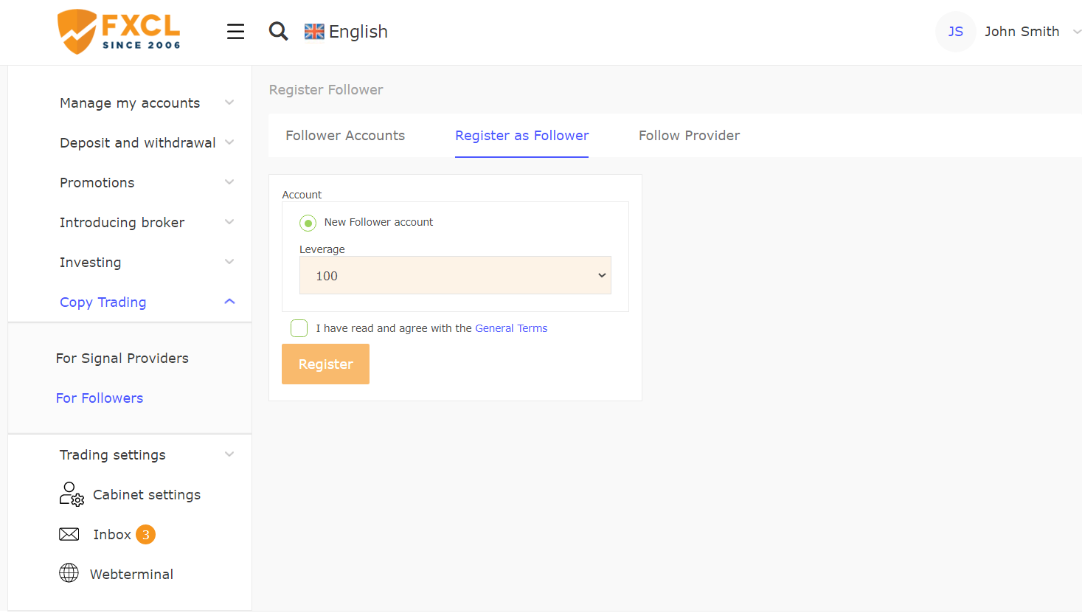Open Cabinet settings link

[x=147, y=495]
